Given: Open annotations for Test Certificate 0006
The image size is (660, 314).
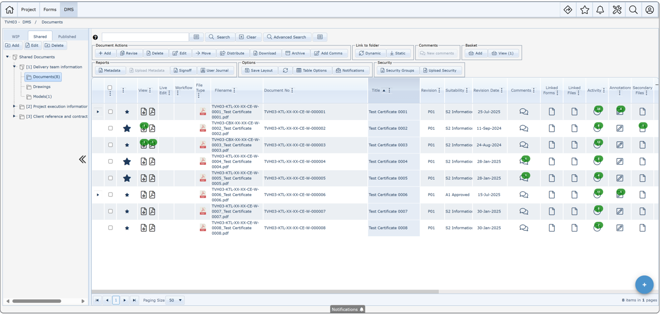Looking at the screenshot, I should click(x=620, y=195).
